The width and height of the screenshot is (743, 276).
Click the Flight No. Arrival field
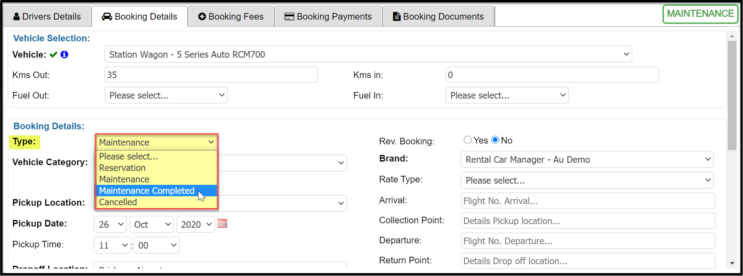pos(588,201)
